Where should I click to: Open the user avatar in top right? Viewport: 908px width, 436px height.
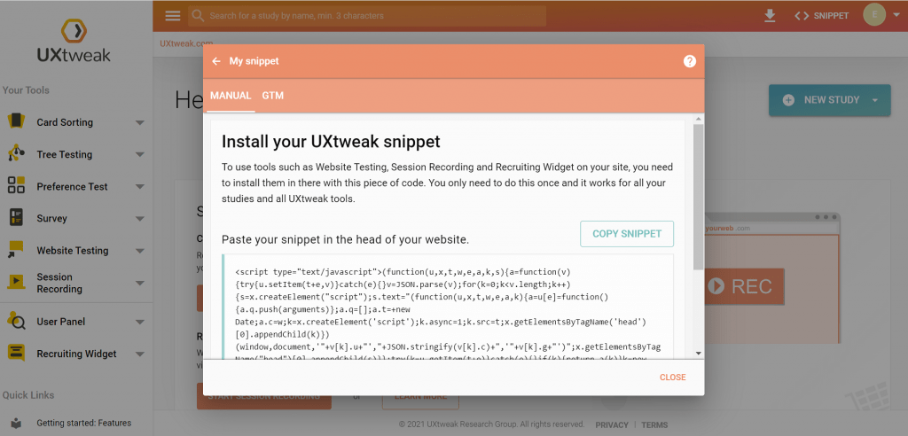873,15
